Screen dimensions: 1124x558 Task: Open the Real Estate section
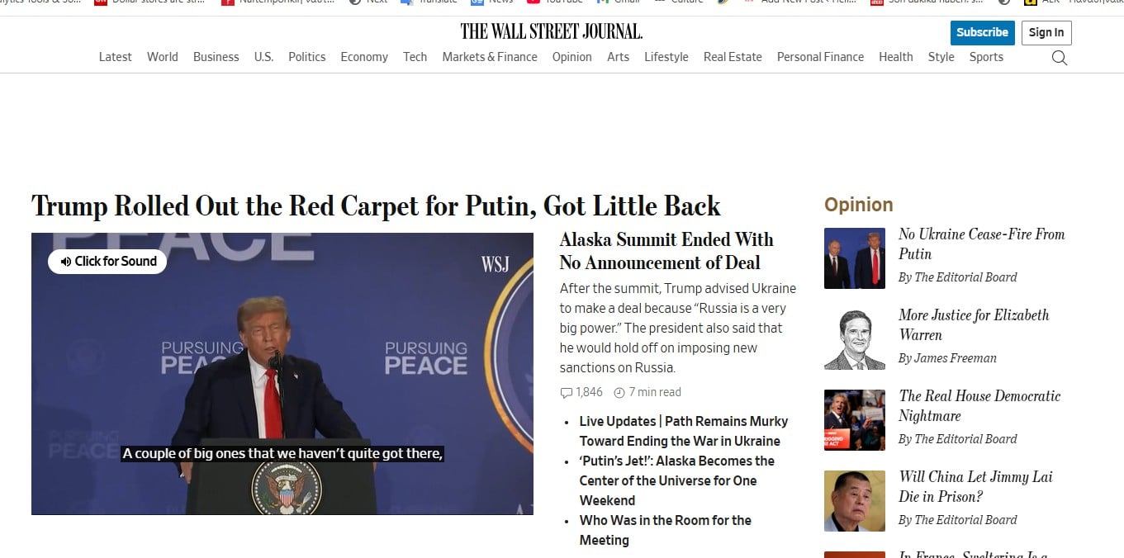[733, 57]
